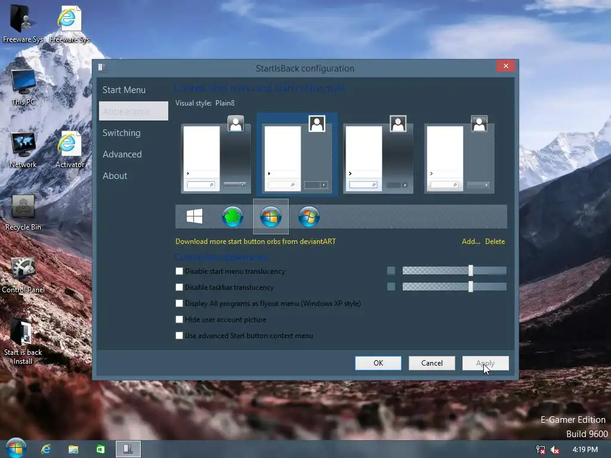This screenshot has width=611, height=458.
Task: Click the StartIsBack title bar icon
Action: point(101,67)
